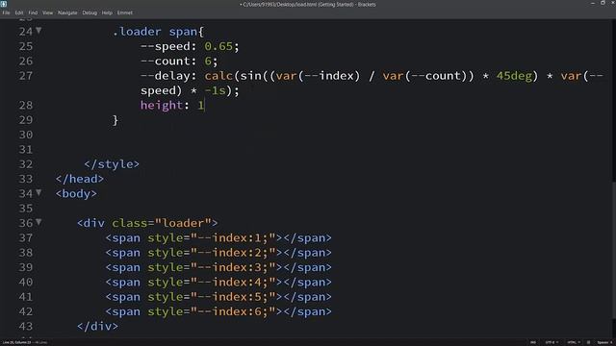
Task: Collapse the loader div fold at line 36
Action: pos(38,222)
